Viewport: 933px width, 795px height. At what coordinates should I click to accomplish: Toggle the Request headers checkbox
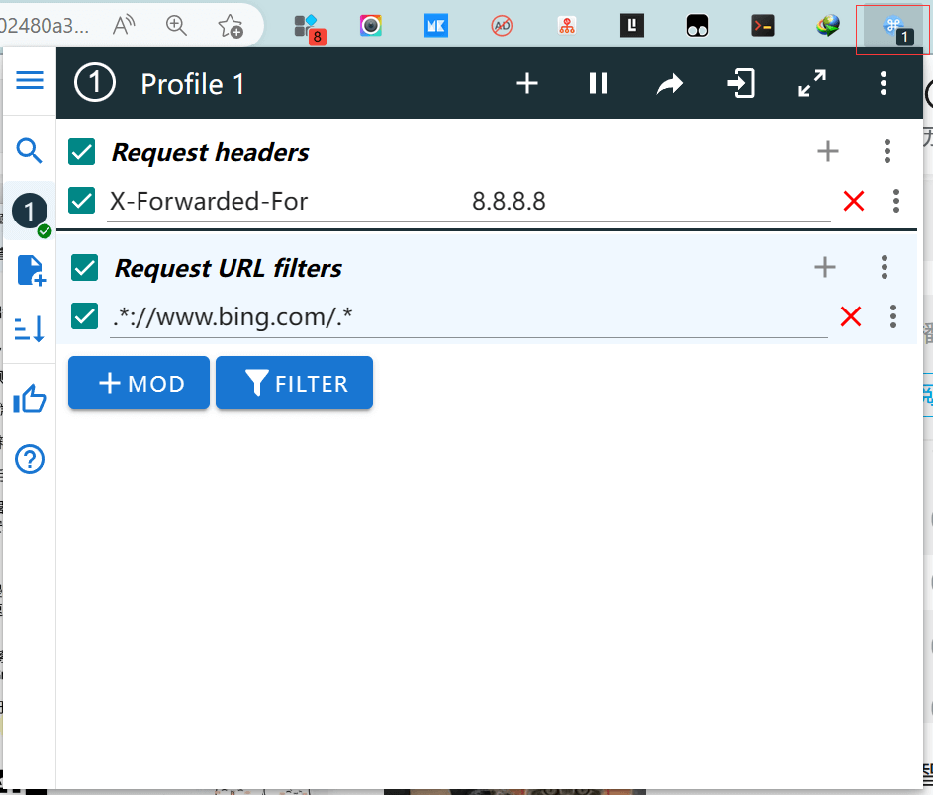click(82, 152)
